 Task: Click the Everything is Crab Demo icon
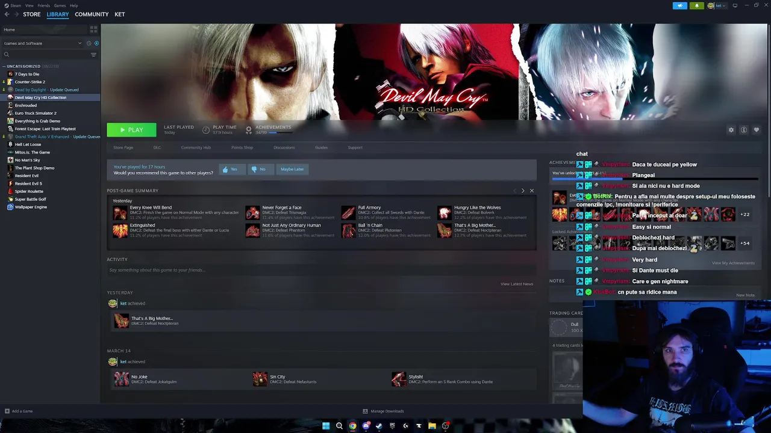(10, 121)
